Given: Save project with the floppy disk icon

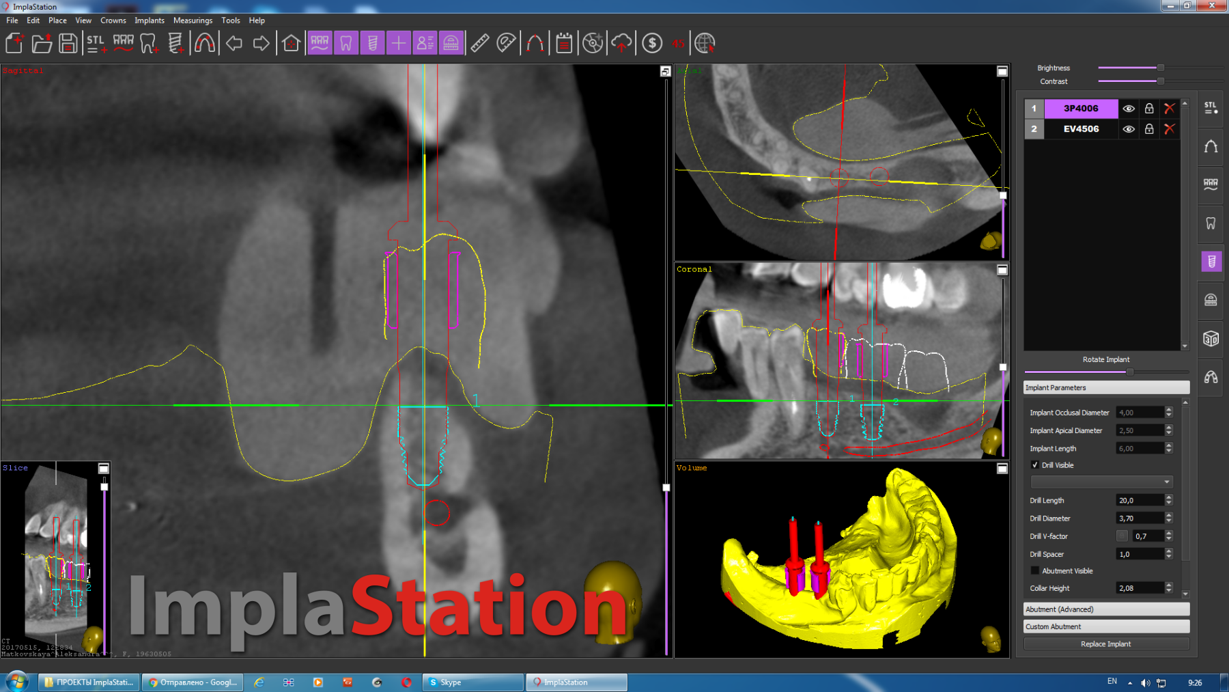Looking at the screenshot, I should point(68,43).
